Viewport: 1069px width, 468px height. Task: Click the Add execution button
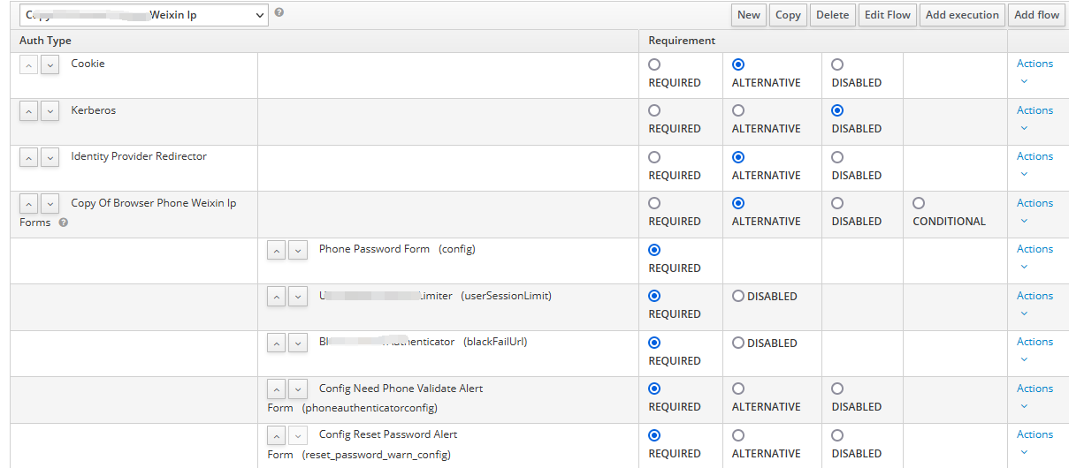(x=962, y=15)
